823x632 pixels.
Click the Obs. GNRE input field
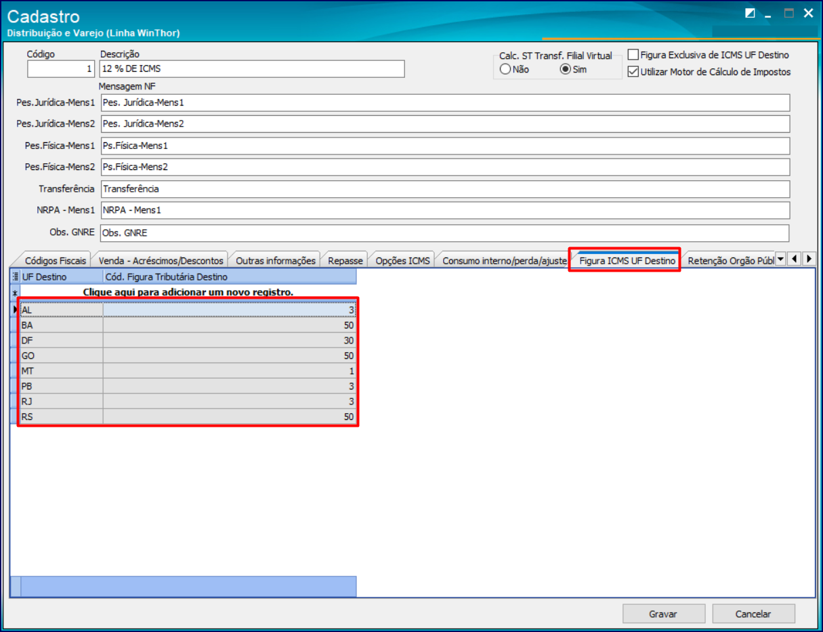pos(445,233)
